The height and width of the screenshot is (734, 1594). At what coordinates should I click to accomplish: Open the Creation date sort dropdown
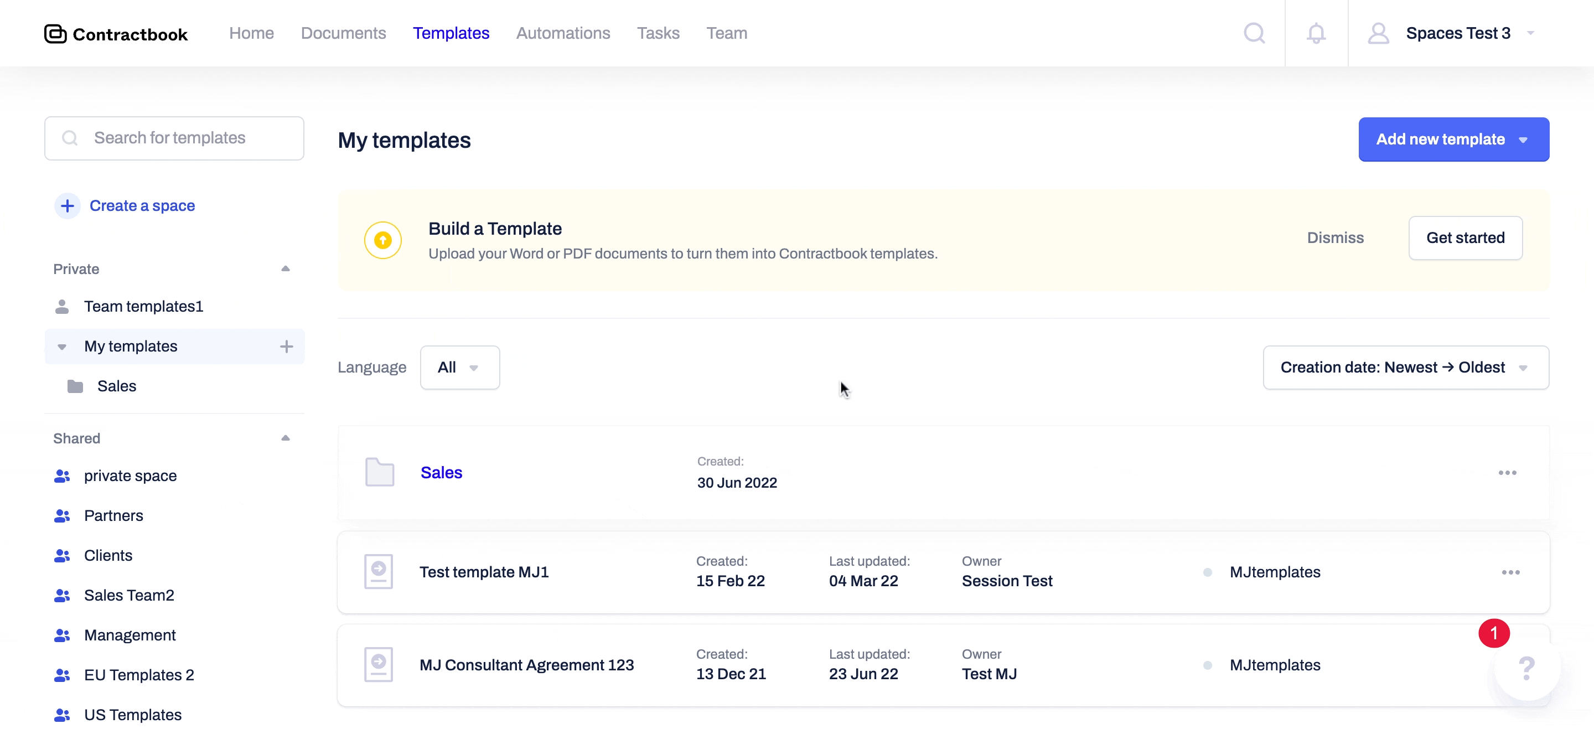pos(1405,368)
